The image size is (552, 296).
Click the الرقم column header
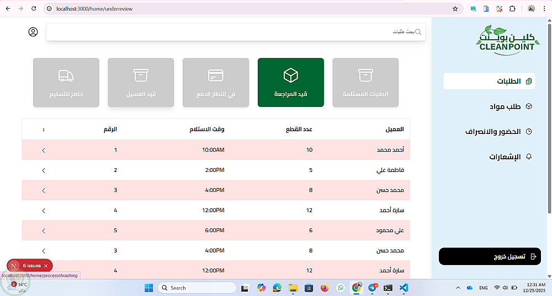coord(110,130)
